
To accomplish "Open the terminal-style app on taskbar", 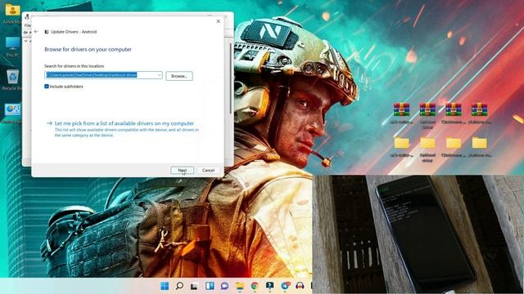I will point(269,286).
